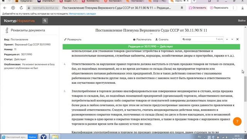
Task: Click the Распечатать print button
Action: click(x=142, y=39)
